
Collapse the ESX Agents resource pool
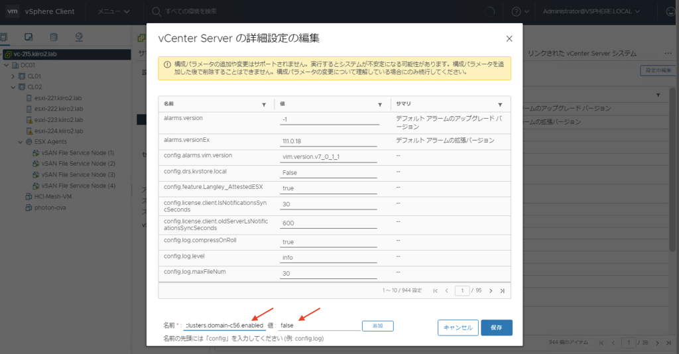pos(21,142)
